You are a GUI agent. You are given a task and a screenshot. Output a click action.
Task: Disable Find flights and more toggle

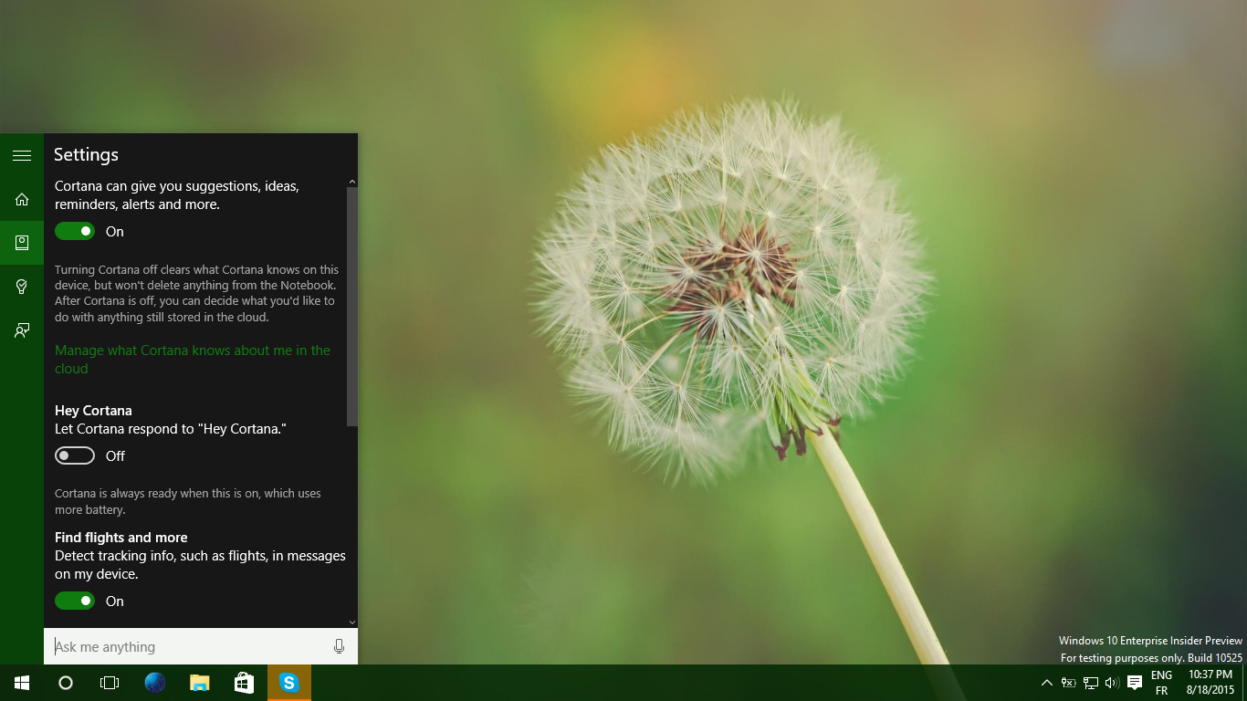coord(75,601)
